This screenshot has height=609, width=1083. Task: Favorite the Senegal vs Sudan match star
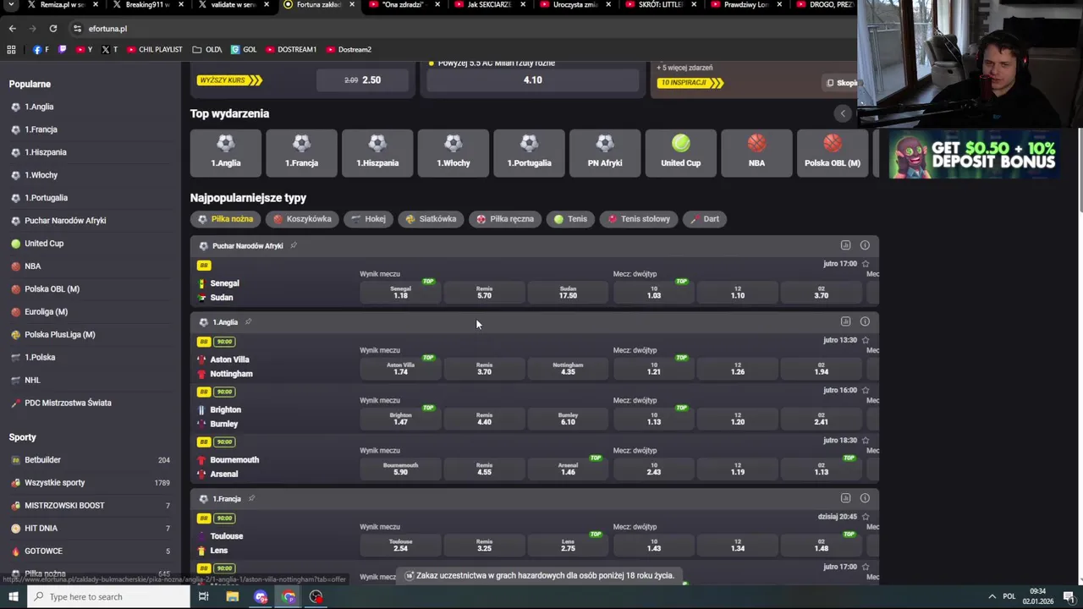(866, 264)
